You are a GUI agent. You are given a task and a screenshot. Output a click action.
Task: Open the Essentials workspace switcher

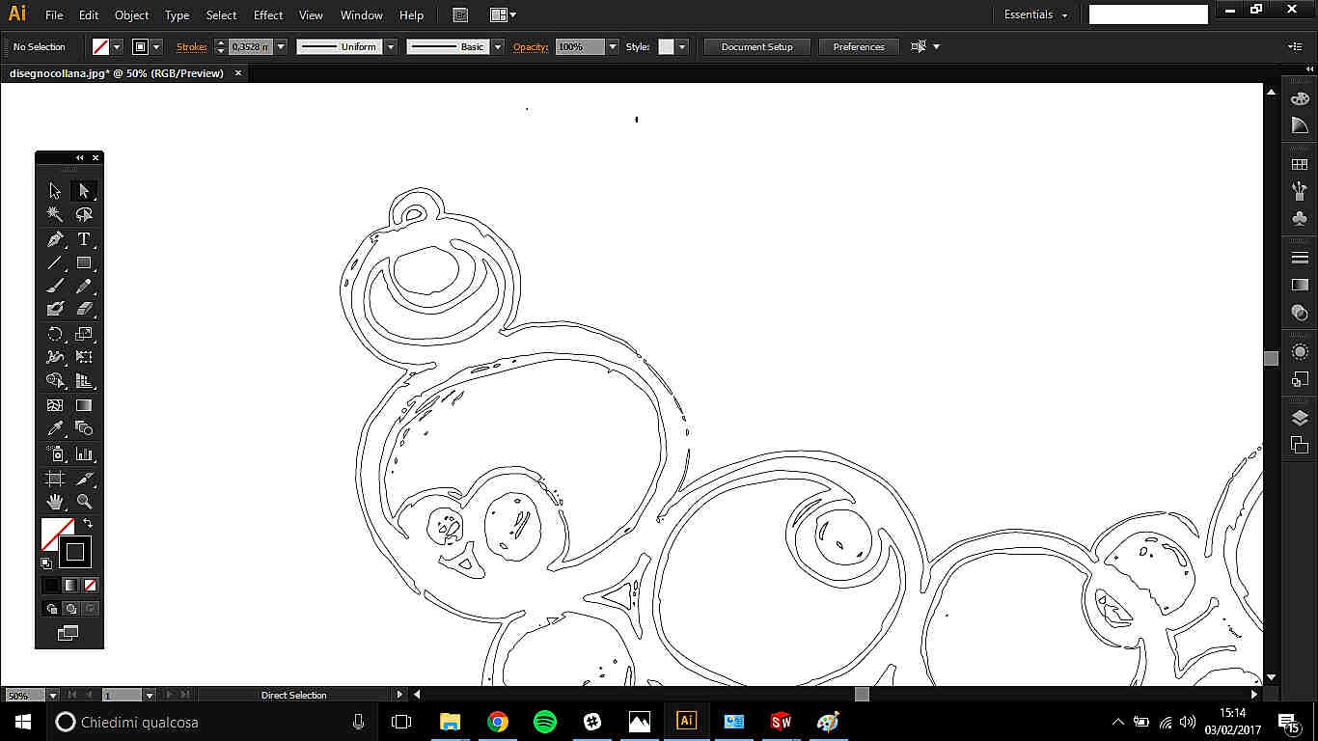tap(1036, 15)
